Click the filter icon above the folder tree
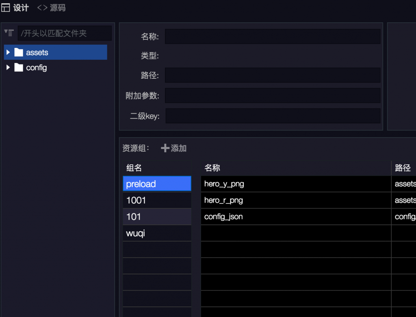This screenshot has height=317, width=416. click(9, 33)
